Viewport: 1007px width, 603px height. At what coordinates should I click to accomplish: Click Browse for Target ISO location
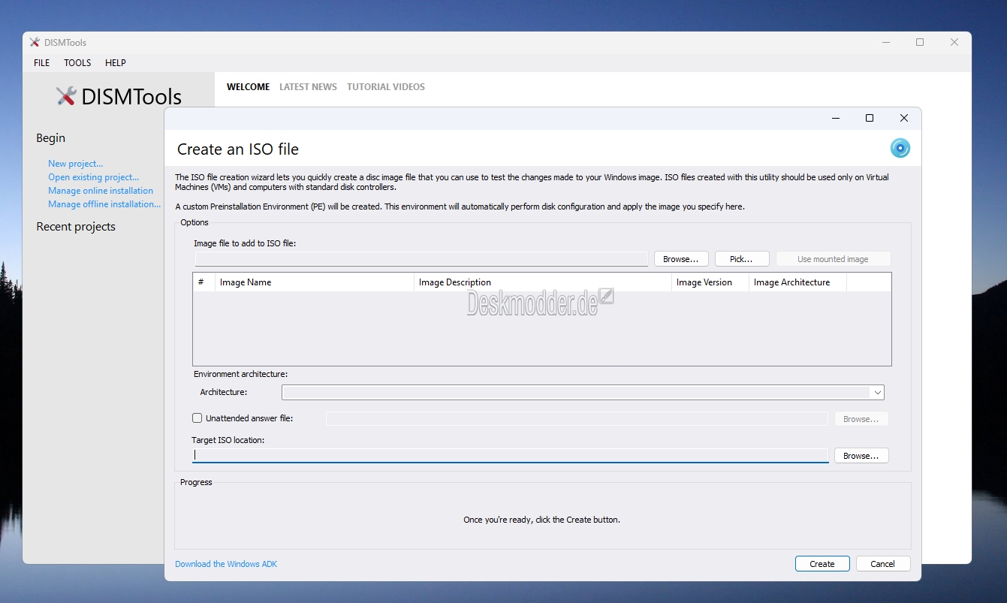pyautogui.click(x=861, y=456)
